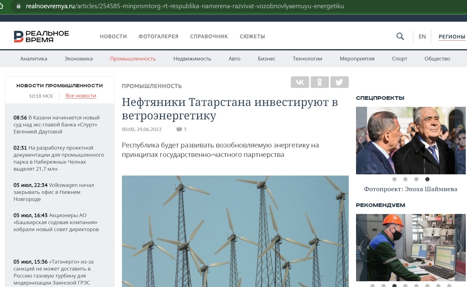Screen dimensions: 467x287
Task: Show next Рекомендуем slide arrow
Action: [x=460, y=247]
